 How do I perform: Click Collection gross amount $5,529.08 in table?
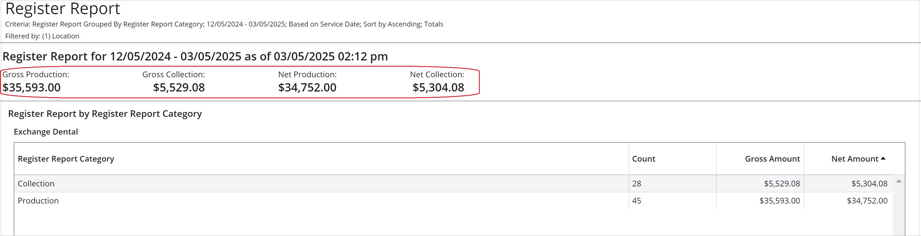tap(782, 184)
